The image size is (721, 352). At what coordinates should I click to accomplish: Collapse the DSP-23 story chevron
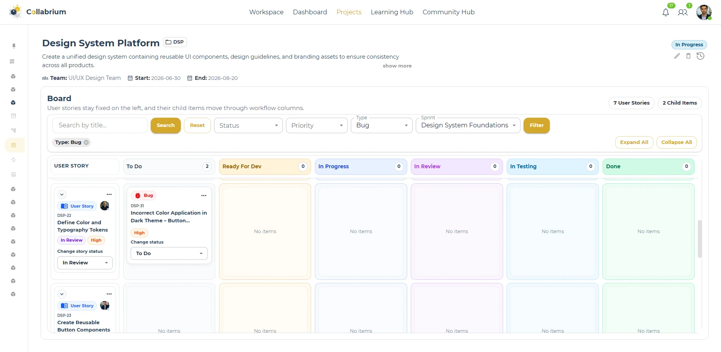(62, 294)
